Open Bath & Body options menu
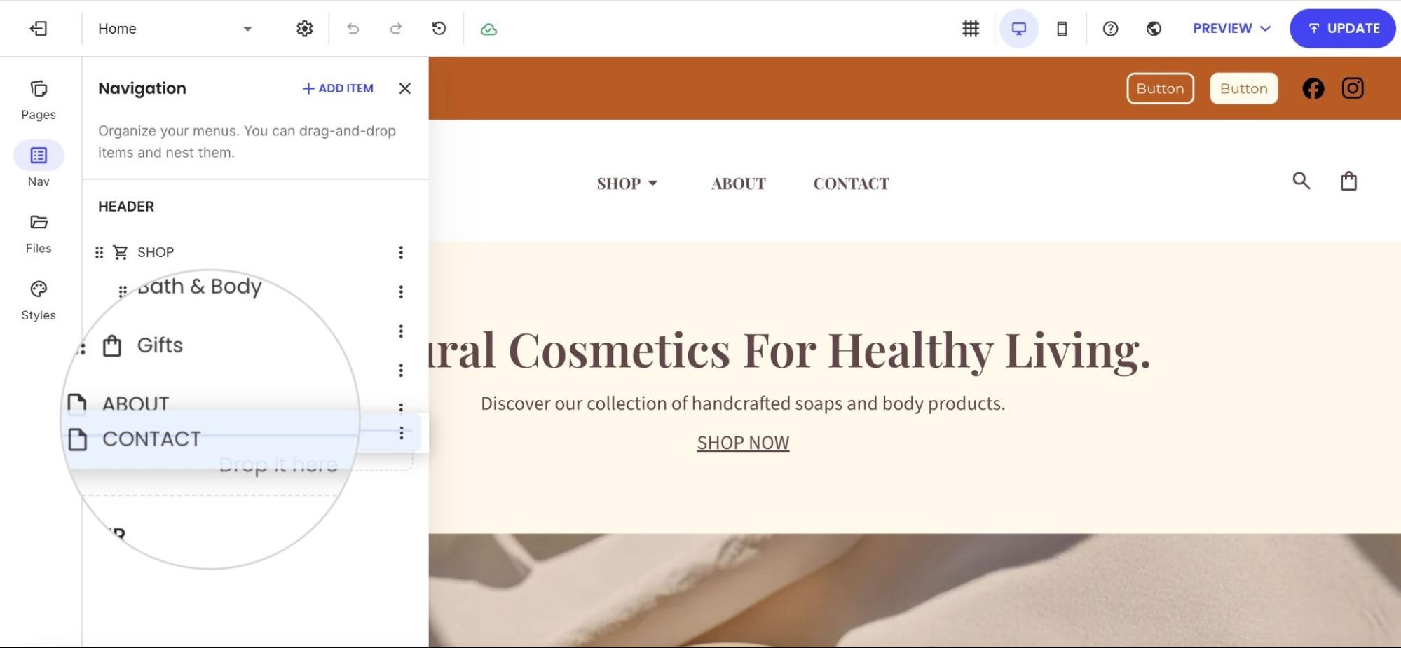Image resolution: width=1401 pixels, height=648 pixels. 401,291
